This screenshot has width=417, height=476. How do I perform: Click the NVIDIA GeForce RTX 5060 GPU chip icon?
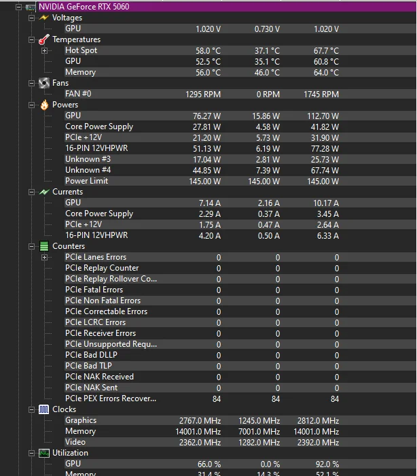[31, 7]
